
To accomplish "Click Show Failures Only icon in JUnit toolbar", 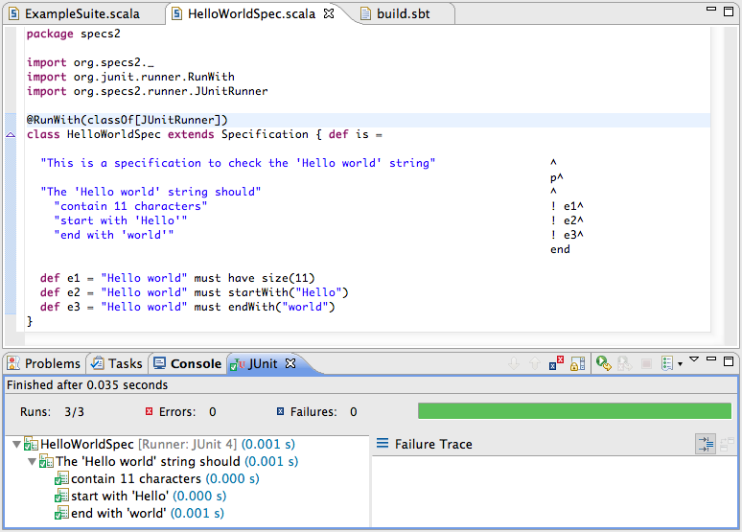I will pyautogui.click(x=557, y=364).
